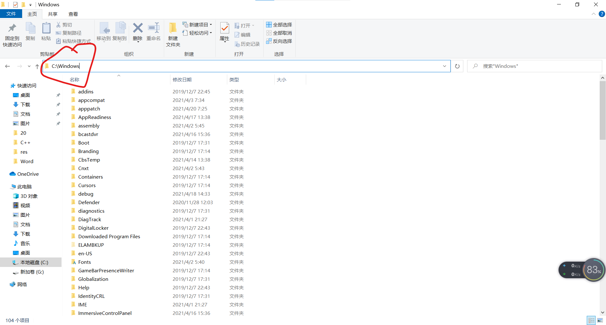This screenshot has width=606, height=325.
Task: Switch to details view icon
Action: pos(591,321)
